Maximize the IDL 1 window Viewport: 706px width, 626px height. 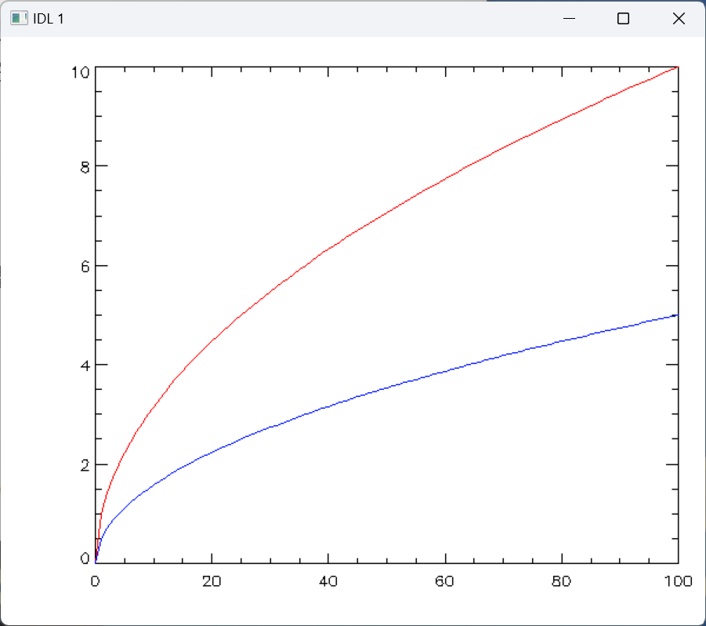[623, 19]
